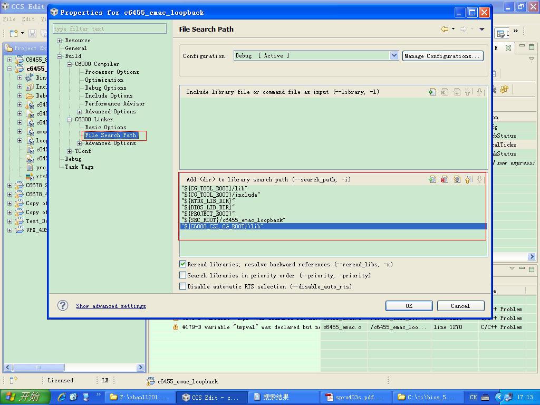The height and width of the screenshot is (405, 540).
Task: Delete the selected search path entry
Action: (445, 179)
